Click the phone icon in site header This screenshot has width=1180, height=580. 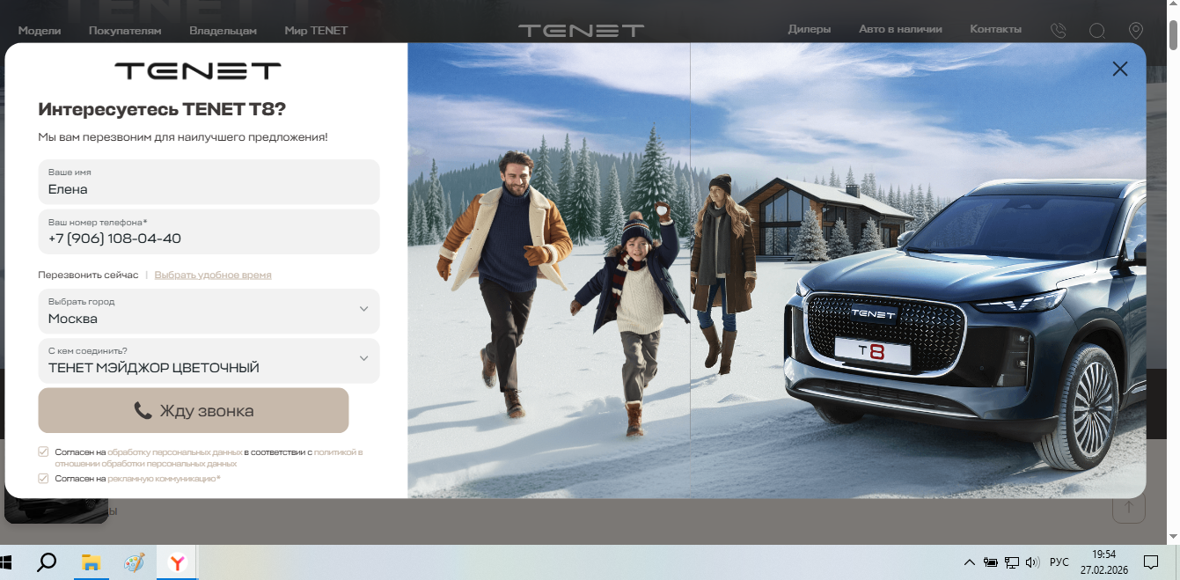coord(1059,31)
